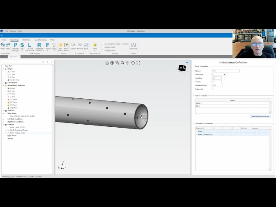Screen dimensions: 276x207
Task: Select the Revolve 3D feature
Action: pyautogui.click(x=80, y=46)
